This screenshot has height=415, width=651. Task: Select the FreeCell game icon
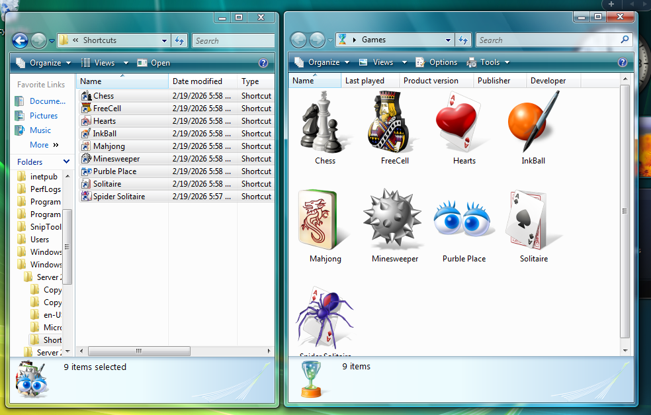click(x=394, y=123)
